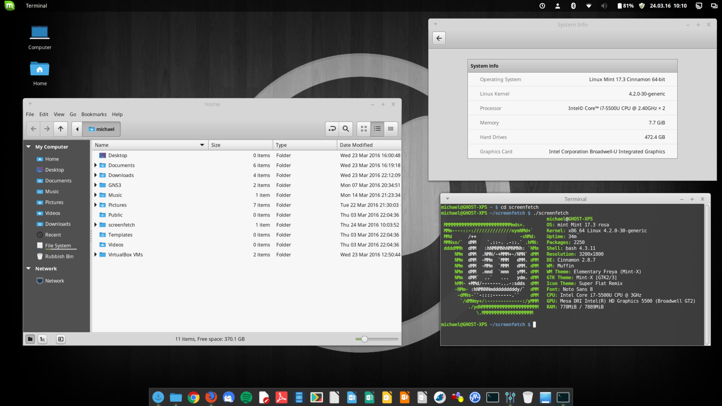Expand the Pictures folder row
The image size is (722, 406).
tap(96, 205)
